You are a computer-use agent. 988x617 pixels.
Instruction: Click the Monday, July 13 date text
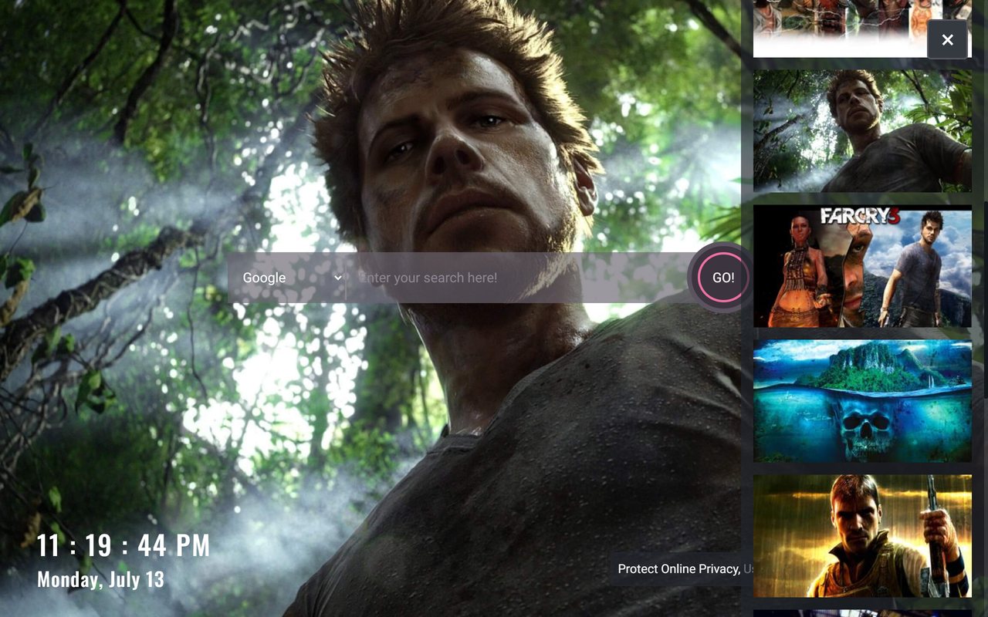[100, 579]
